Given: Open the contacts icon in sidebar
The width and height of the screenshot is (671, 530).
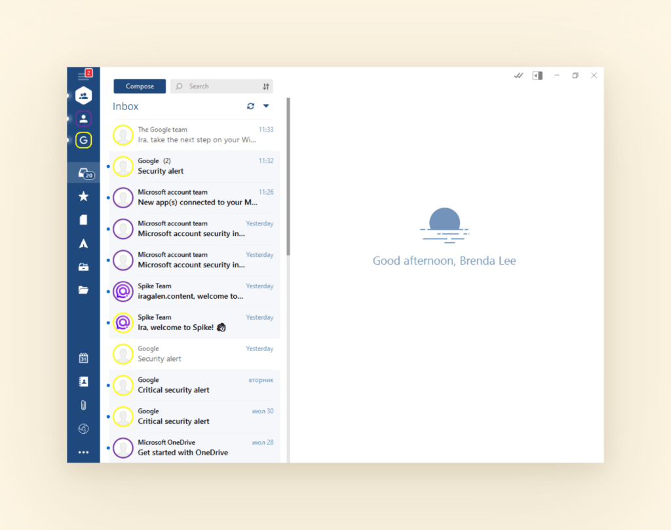Looking at the screenshot, I should pos(83,381).
